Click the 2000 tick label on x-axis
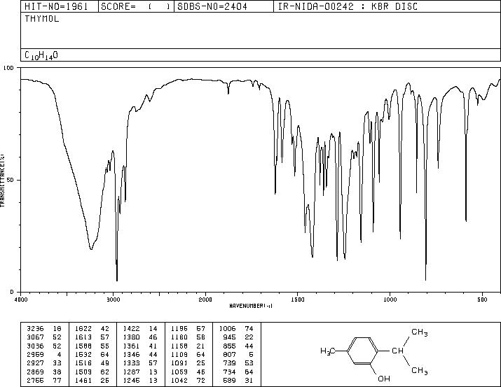 pyautogui.click(x=205, y=300)
